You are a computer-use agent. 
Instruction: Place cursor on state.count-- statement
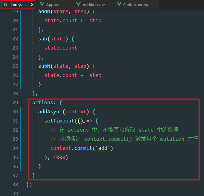tap(64, 48)
